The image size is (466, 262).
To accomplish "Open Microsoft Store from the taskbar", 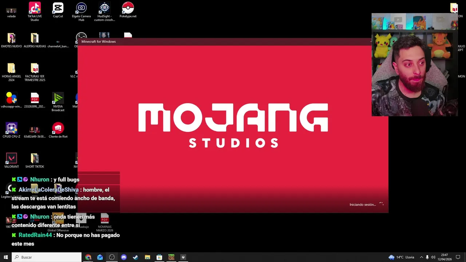I will [x=159, y=257].
